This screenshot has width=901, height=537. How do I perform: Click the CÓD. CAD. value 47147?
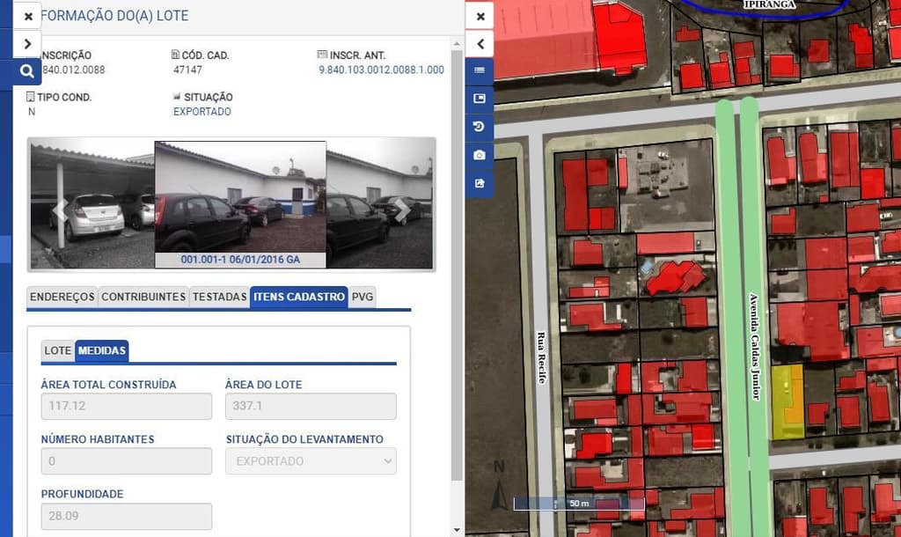[x=188, y=70]
